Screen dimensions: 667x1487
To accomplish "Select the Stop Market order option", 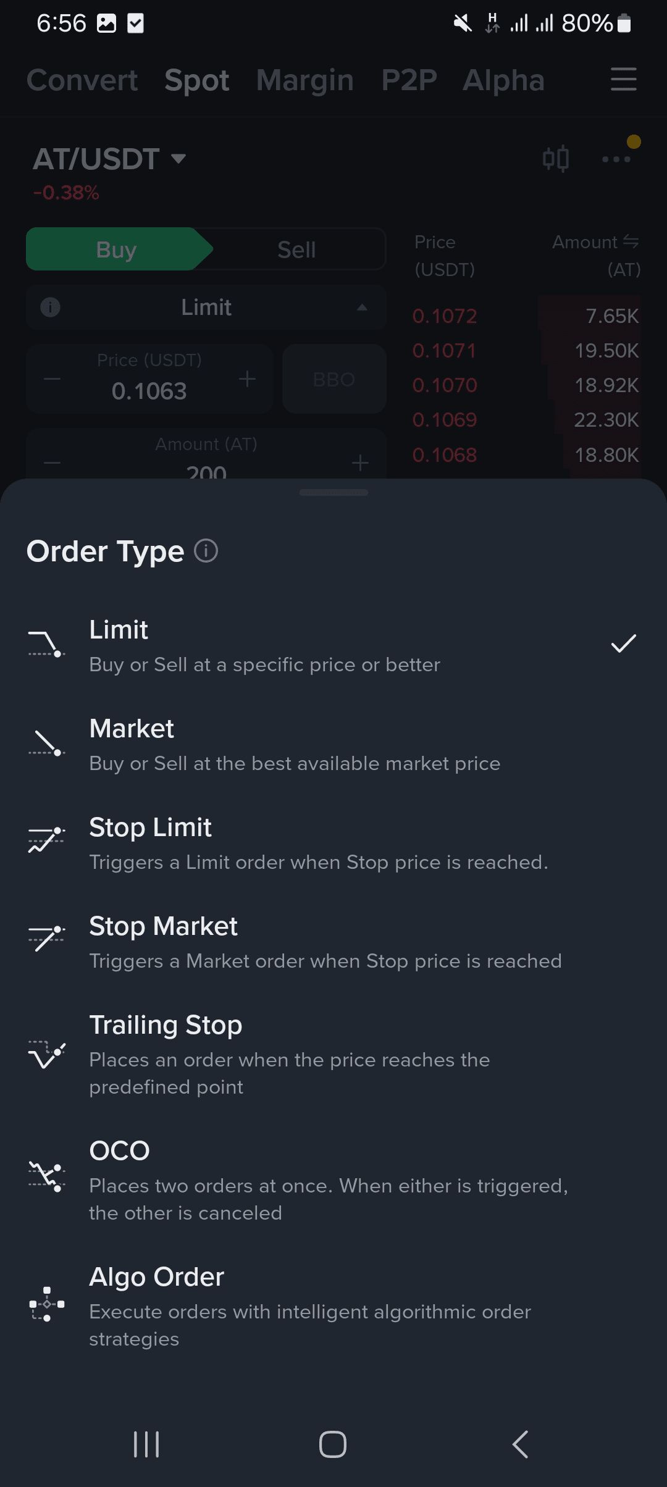I will click(x=325, y=942).
